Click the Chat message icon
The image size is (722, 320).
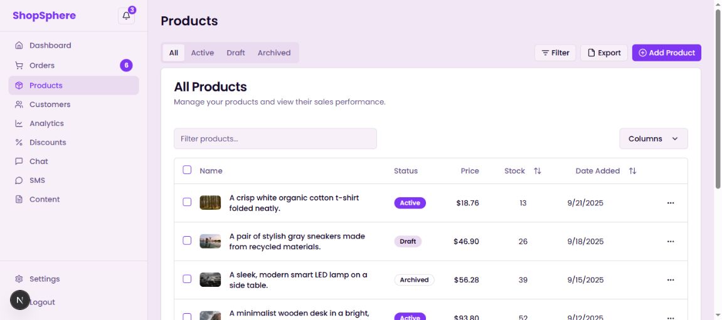(x=19, y=162)
